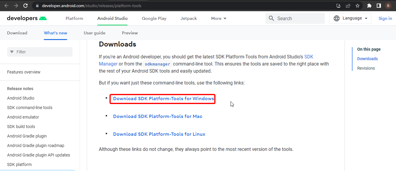
Task: Click the sidebar Filter field
Action: 40,52
